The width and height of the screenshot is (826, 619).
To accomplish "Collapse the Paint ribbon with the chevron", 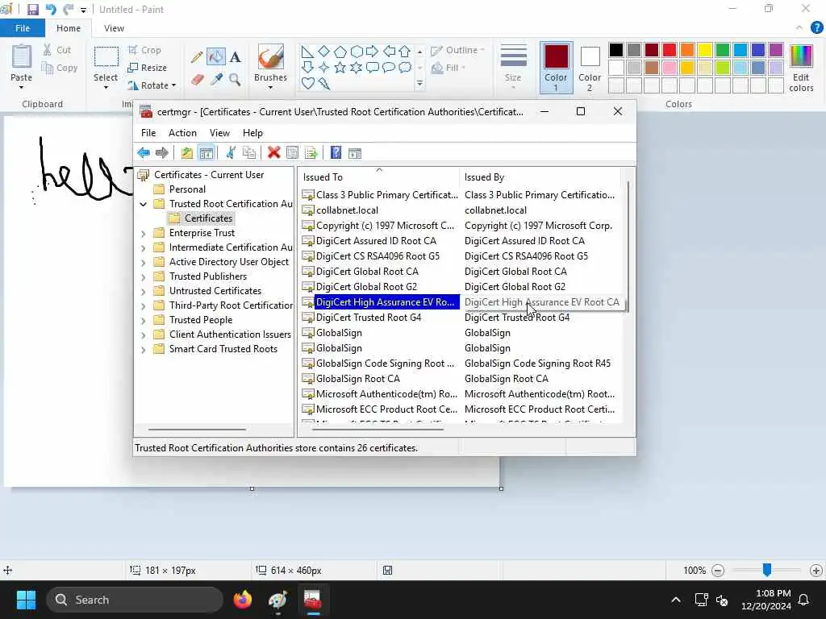I will click(799, 28).
